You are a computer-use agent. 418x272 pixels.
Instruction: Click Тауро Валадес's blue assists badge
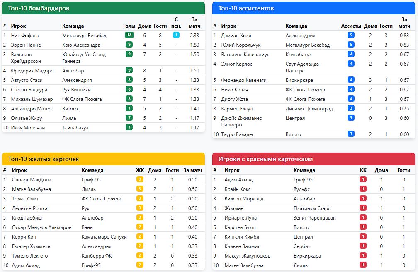pyautogui.click(x=351, y=134)
